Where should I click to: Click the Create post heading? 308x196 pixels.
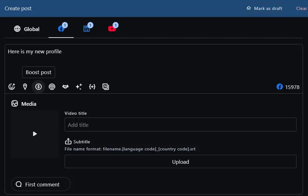tap(18, 8)
